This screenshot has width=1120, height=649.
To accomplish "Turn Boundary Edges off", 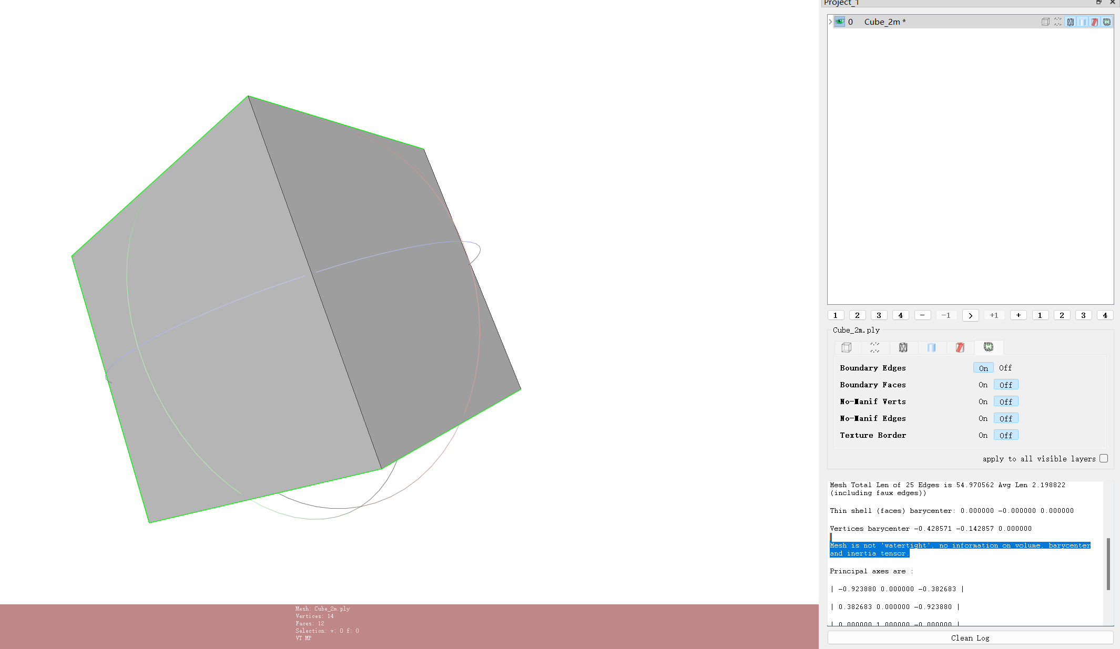I will click(x=1005, y=368).
